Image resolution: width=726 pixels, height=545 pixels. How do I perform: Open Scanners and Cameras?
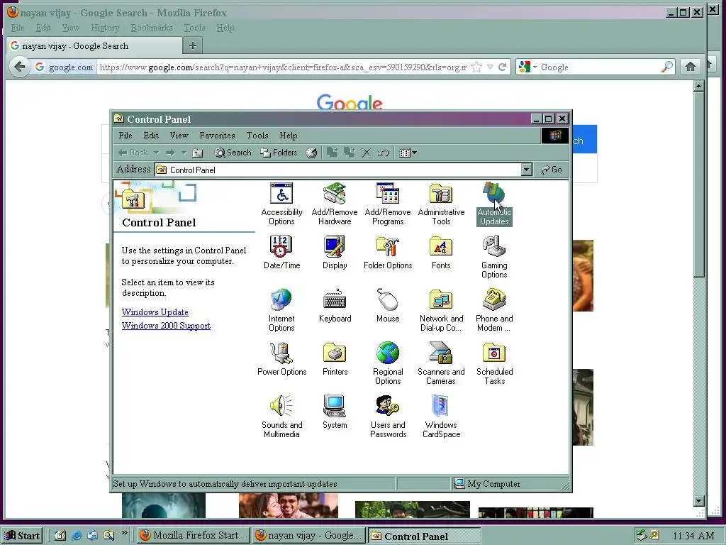point(441,364)
